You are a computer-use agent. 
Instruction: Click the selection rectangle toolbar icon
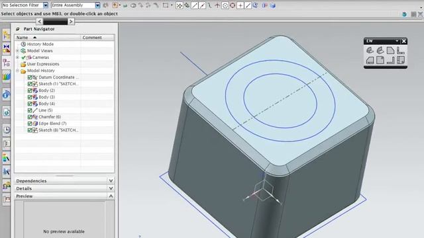166,5
